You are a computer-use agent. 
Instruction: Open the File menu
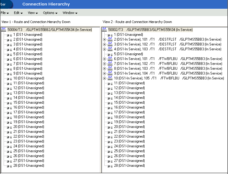coord(5,13)
